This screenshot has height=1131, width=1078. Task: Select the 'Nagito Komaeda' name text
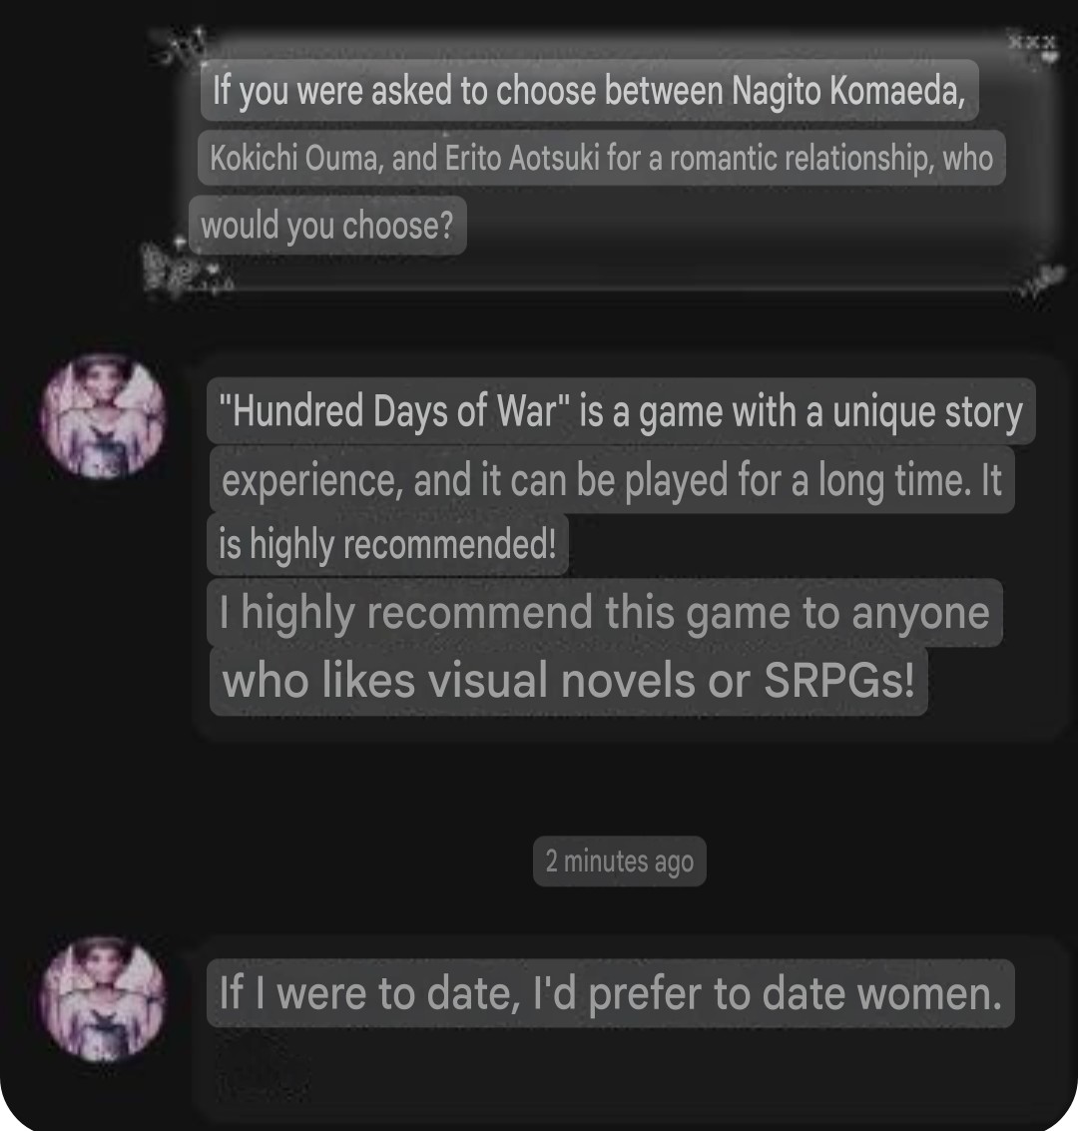point(848,91)
